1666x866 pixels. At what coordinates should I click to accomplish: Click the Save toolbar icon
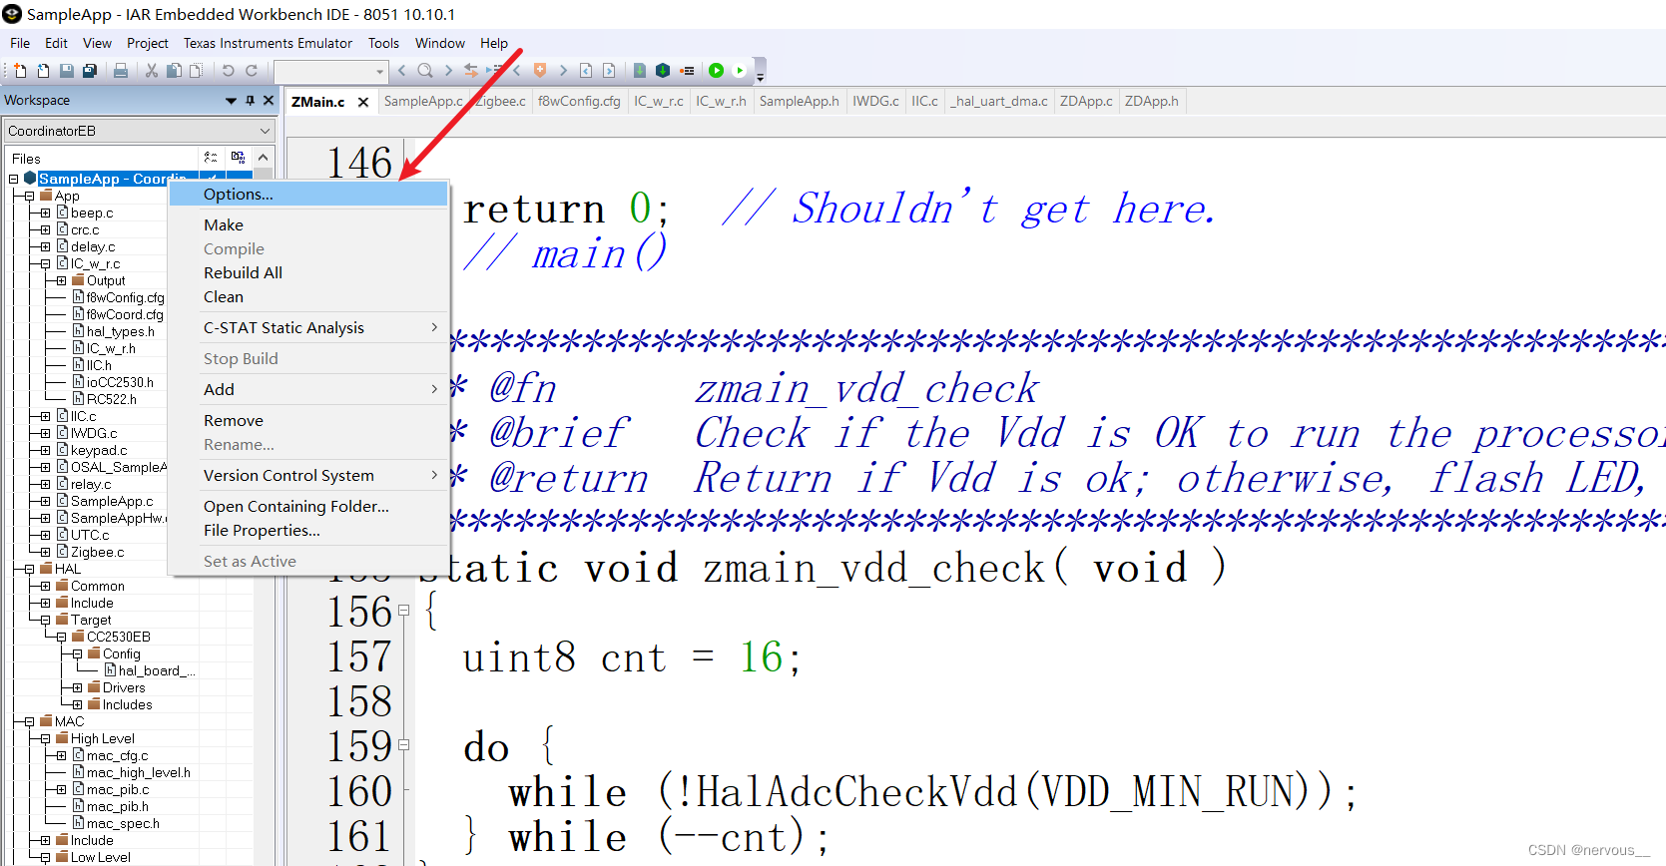click(67, 71)
